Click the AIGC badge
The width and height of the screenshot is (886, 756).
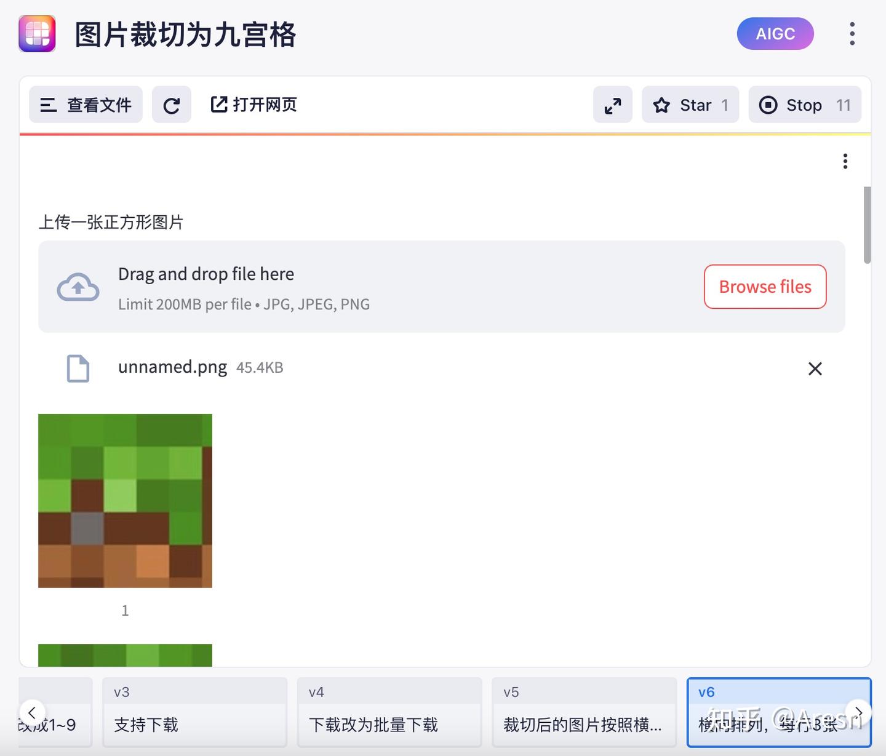click(775, 34)
